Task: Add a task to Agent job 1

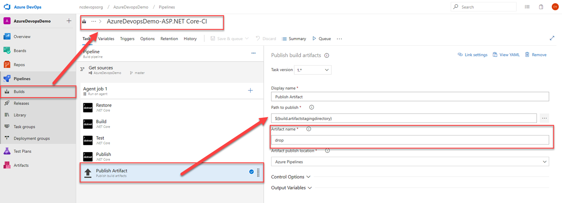Action: click(250, 90)
